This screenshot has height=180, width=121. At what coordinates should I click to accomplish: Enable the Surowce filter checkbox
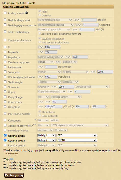pyautogui.click(x=5, y=87)
